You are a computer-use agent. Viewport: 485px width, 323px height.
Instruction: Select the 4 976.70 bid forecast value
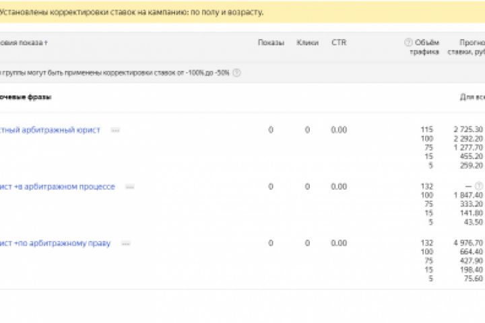(468, 243)
